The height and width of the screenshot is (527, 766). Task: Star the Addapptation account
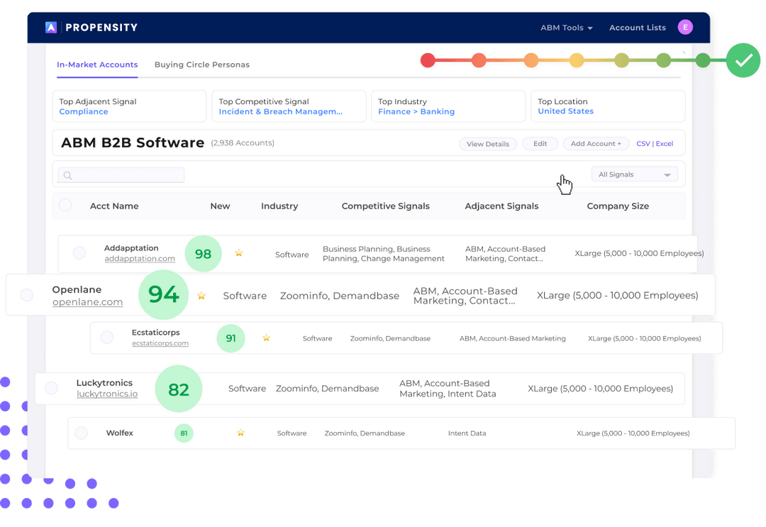point(239,253)
